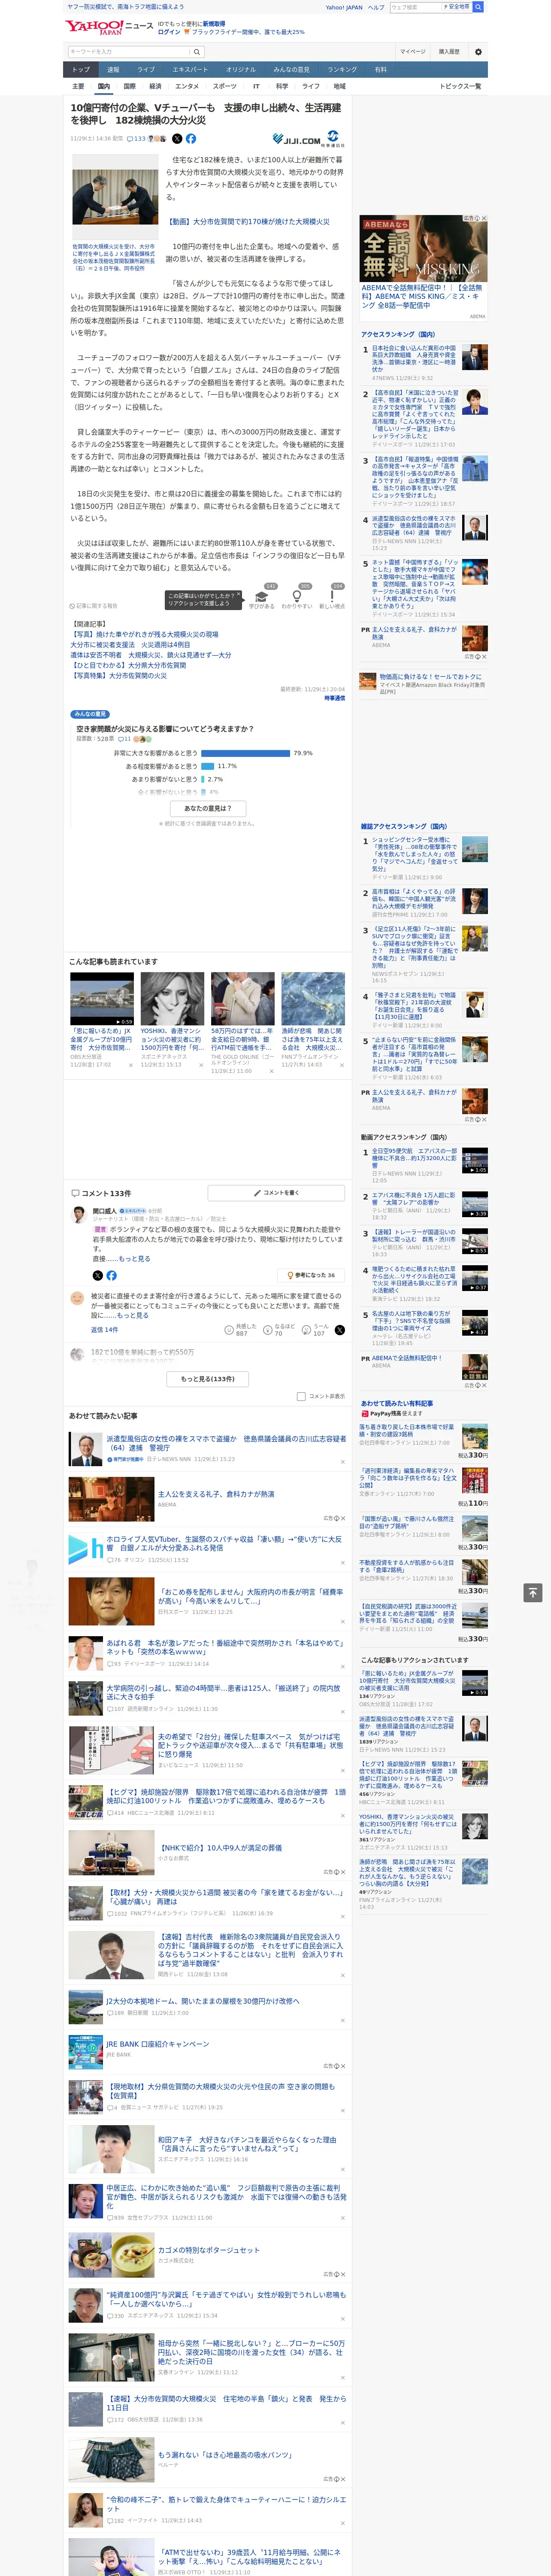Click the 133 comment count icon under headline
The height and width of the screenshot is (2576, 551).
tap(136, 139)
